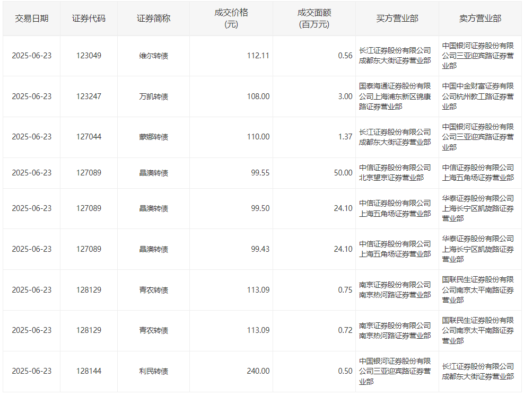Click the 成交面额(百万元) column header
The image size is (524, 396).
314,19
